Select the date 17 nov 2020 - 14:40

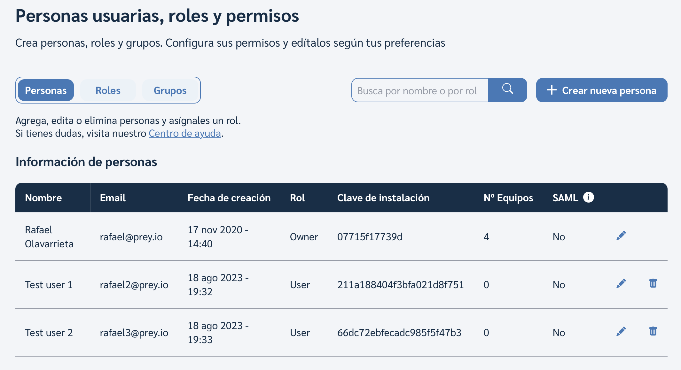pyautogui.click(x=218, y=237)
